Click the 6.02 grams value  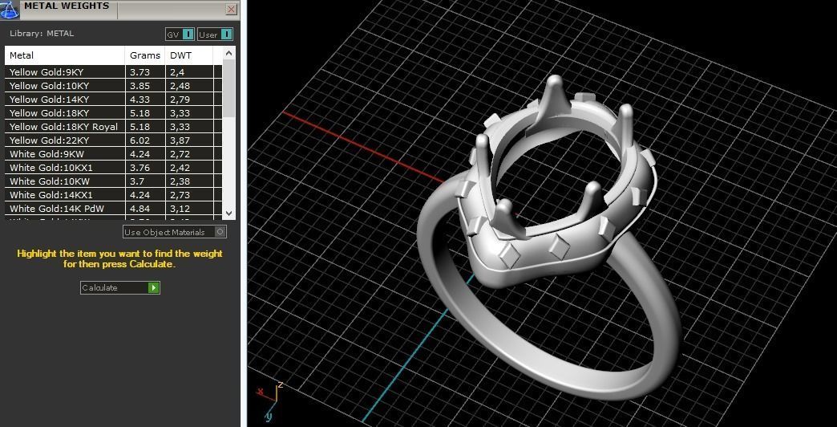pyautogui.click(x=139, y=140)
